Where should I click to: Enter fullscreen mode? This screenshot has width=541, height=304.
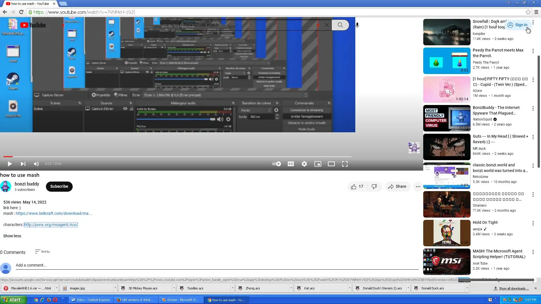345,164
